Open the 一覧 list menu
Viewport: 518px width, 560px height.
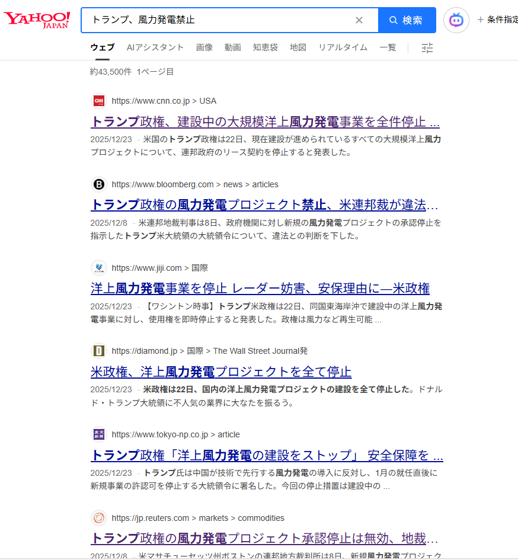pyautogui.click(x=388, y=47)
